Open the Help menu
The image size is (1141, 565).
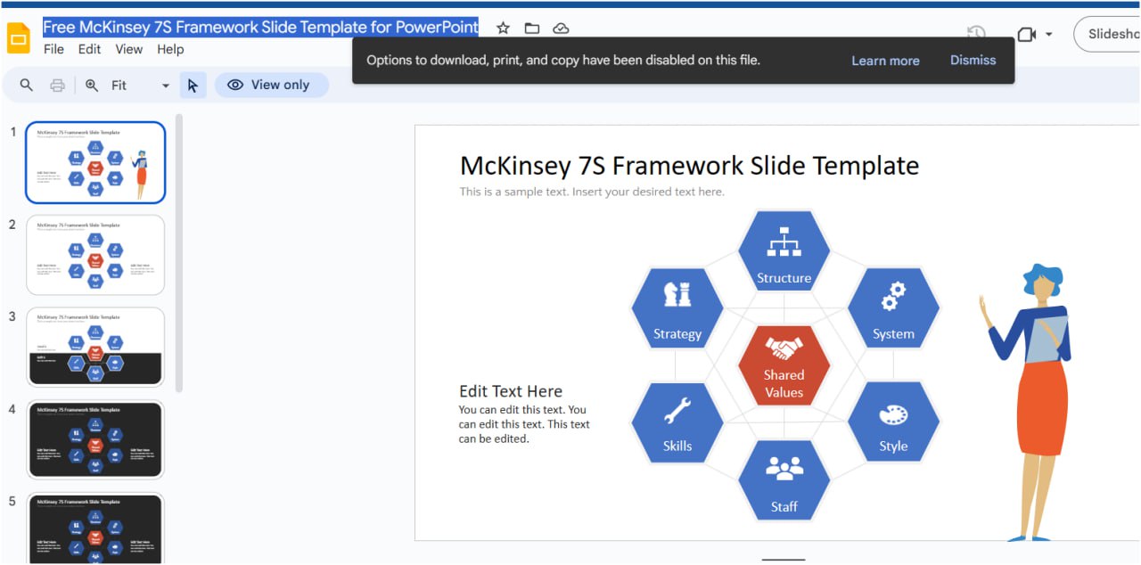(170, 49)
